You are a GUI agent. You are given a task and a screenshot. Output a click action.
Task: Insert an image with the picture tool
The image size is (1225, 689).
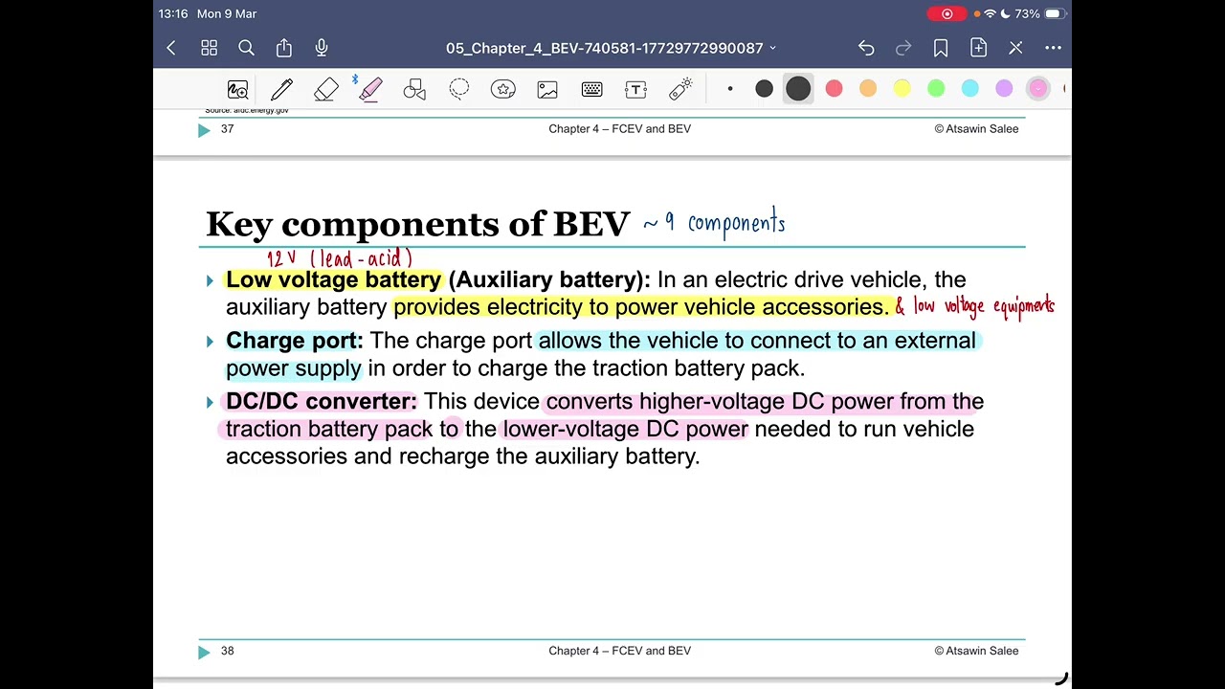pyautogui.click(x=547, y=90)
